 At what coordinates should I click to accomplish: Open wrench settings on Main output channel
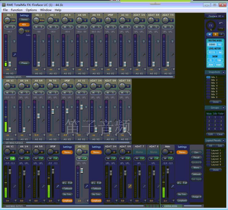click(173, 186)
